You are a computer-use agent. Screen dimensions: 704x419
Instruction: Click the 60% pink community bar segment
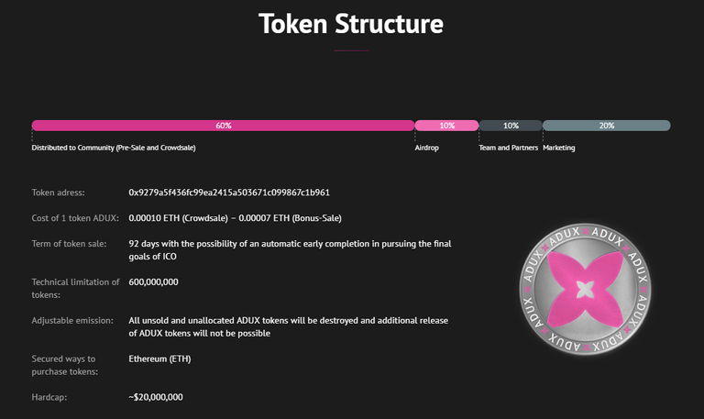[223, 126]
